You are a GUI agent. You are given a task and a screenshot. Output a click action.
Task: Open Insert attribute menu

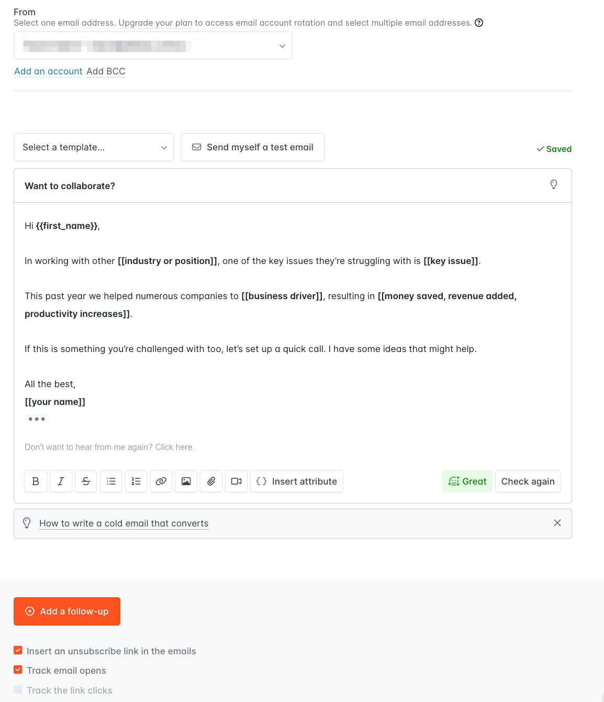point(296,481)
